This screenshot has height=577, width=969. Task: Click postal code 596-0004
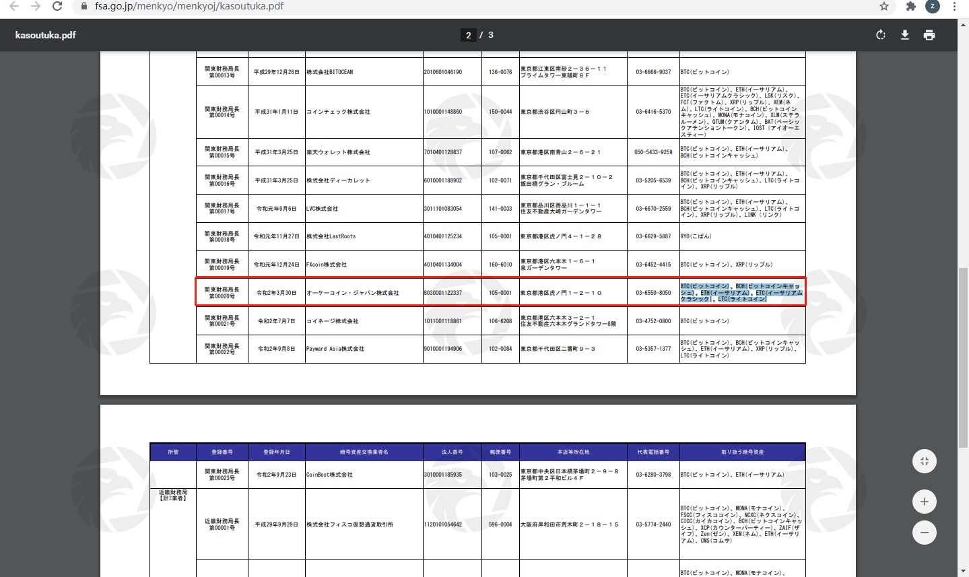[500, 524]
